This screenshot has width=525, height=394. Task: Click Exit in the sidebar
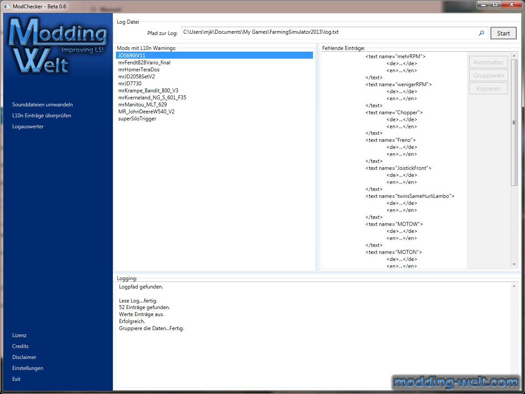point(16,379)
